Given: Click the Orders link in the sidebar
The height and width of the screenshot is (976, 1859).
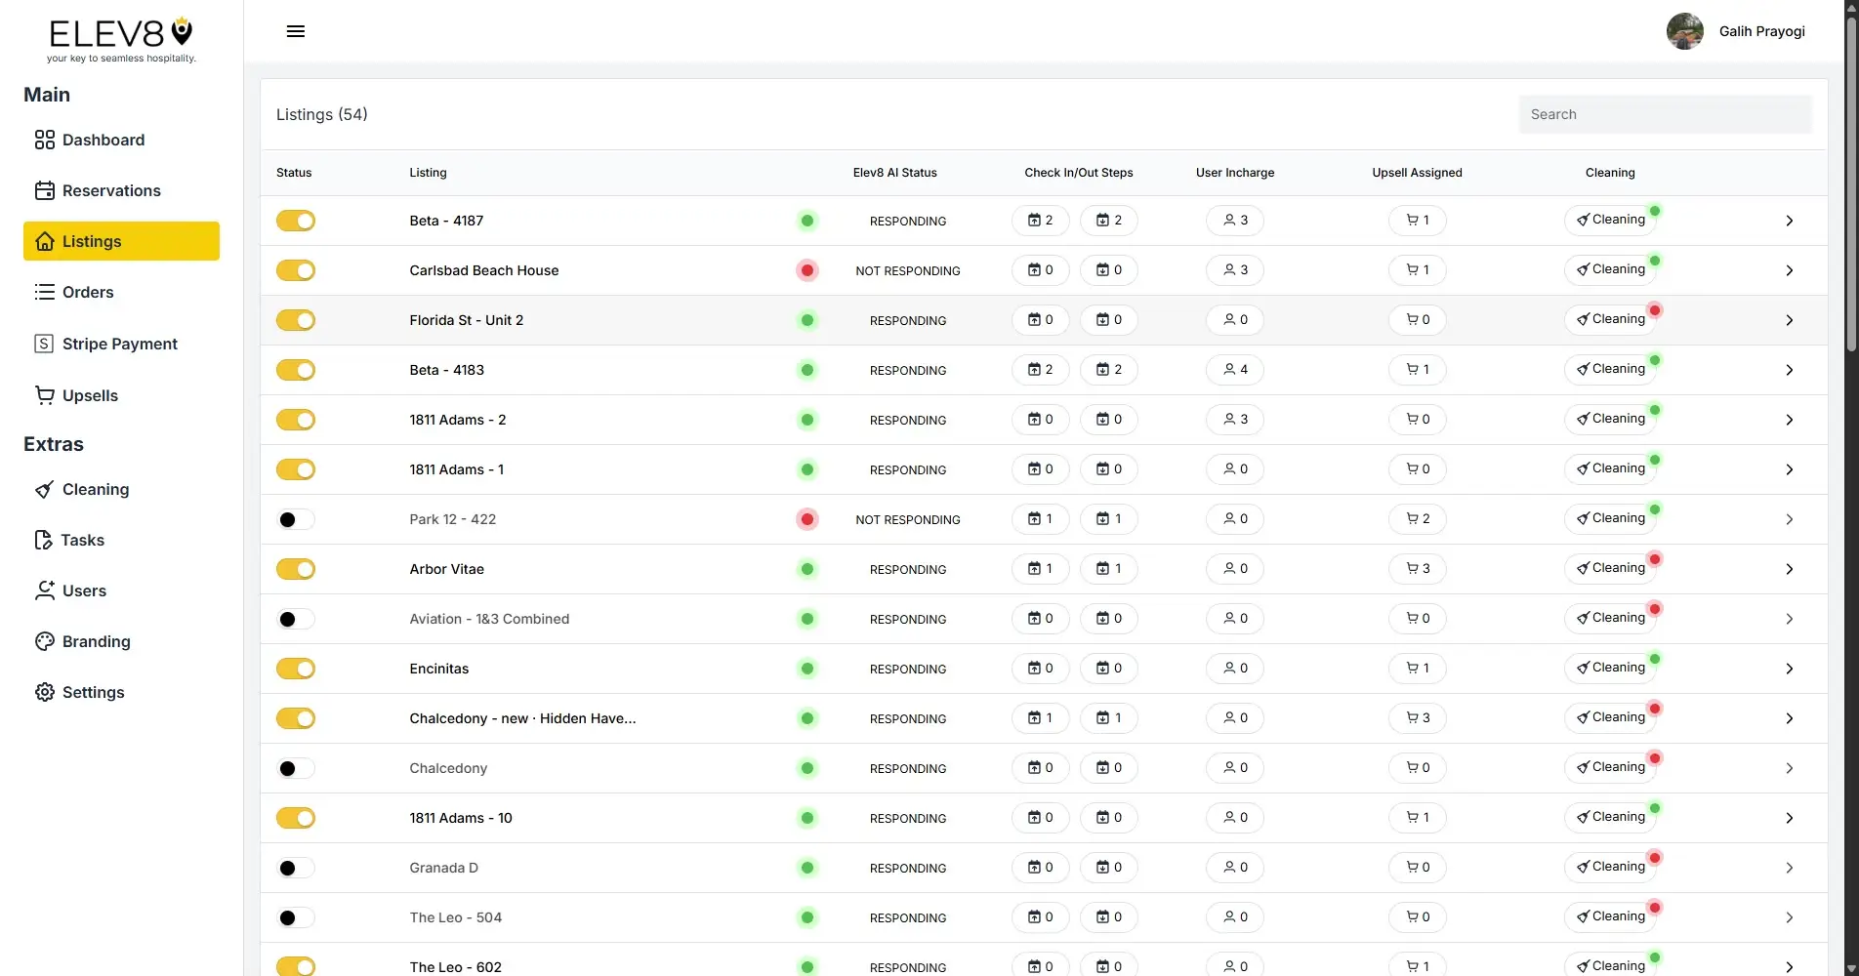Looking at the screenshot, I should (86, 292).
